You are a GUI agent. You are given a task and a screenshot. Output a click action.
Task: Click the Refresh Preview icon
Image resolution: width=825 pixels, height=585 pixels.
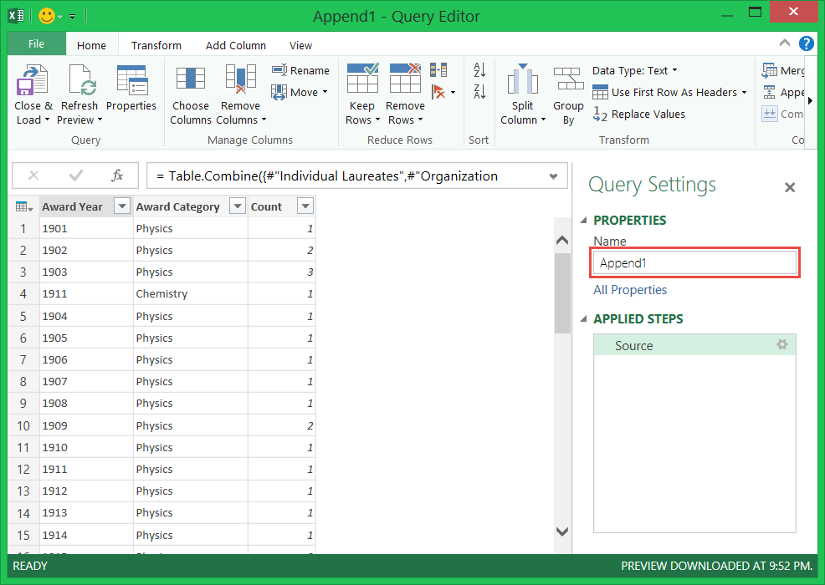click(x=79, y=82)
